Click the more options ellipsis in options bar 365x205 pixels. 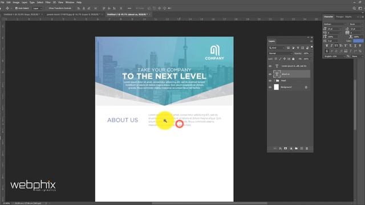[x=129, y=8]
